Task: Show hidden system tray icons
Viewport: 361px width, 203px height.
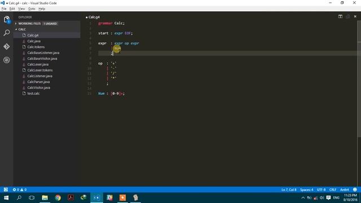Action: click(303, 198)
